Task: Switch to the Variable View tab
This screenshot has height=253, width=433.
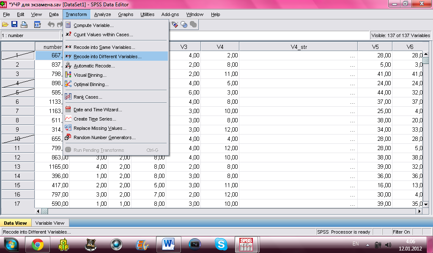Action: tap(50, 223)
